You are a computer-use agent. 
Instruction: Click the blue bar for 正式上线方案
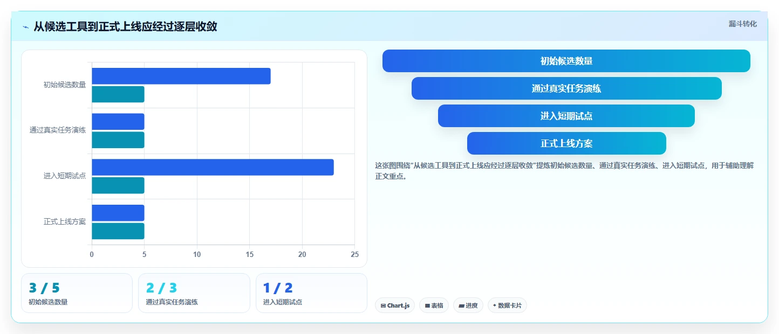pos(118,213)
